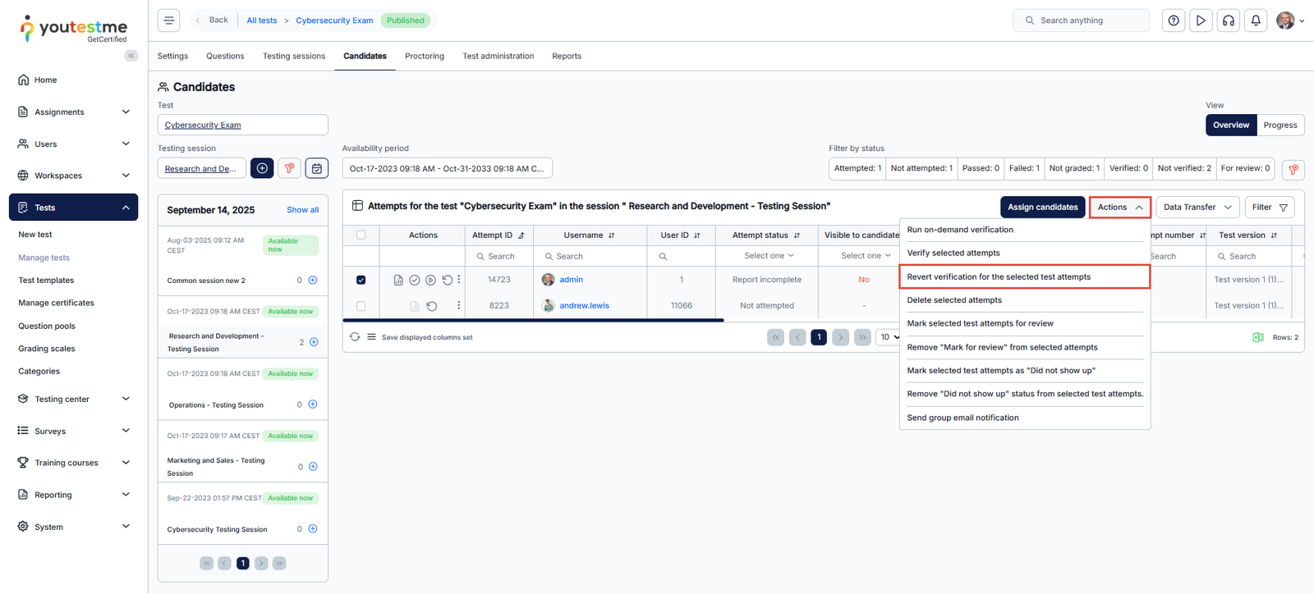Screen dimensions: 1314x594
Task: Click the headset support icon
Action: click(x=1229, y=21)
